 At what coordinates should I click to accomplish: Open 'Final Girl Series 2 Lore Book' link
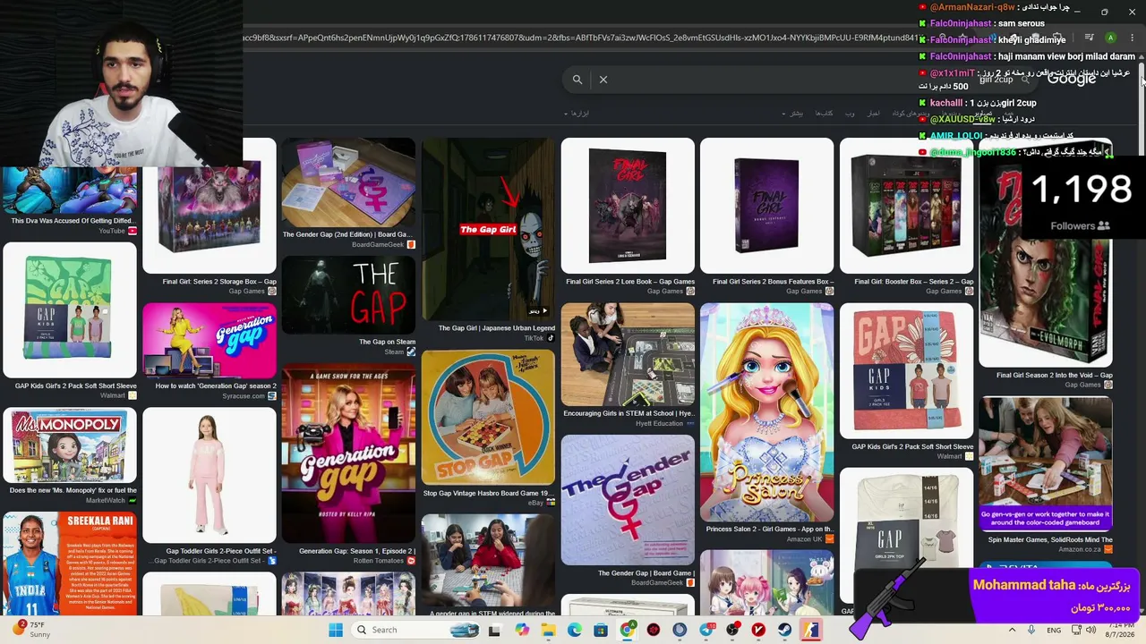tap(630, 282)
